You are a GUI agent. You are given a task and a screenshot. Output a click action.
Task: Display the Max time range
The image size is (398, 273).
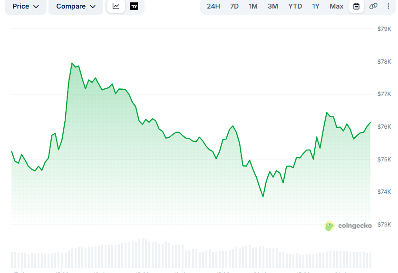pos(336,7)
